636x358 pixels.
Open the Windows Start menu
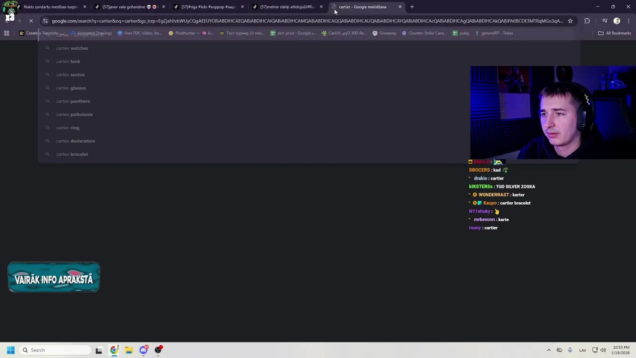(10, 350)
